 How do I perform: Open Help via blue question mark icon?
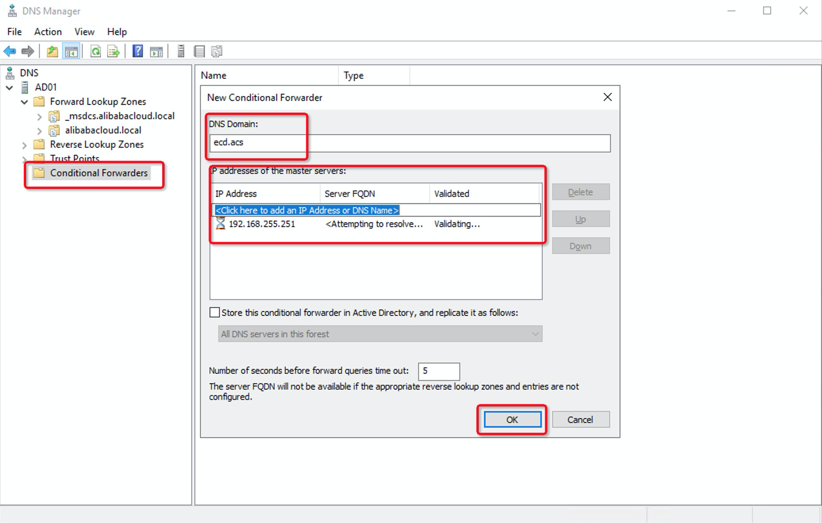[137, 51]
